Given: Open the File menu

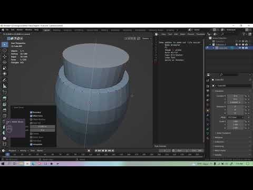Looking at the screenshot, I should (7, 30).
